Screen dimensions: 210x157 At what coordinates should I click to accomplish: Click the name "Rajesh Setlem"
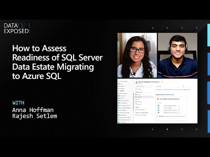click(35, 116)
